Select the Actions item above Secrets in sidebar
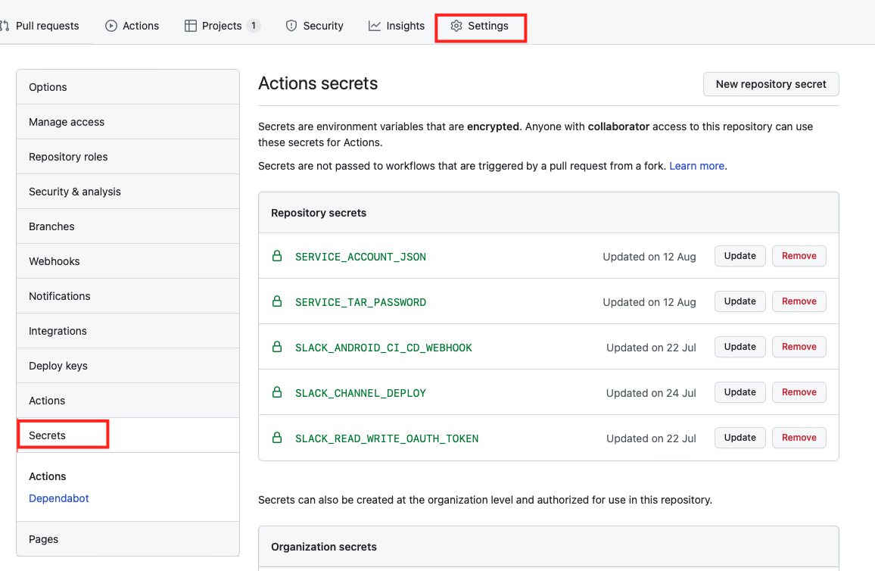The height and width of the screenshot is (571, 875). pyautogui.click(x=128, y=401)
